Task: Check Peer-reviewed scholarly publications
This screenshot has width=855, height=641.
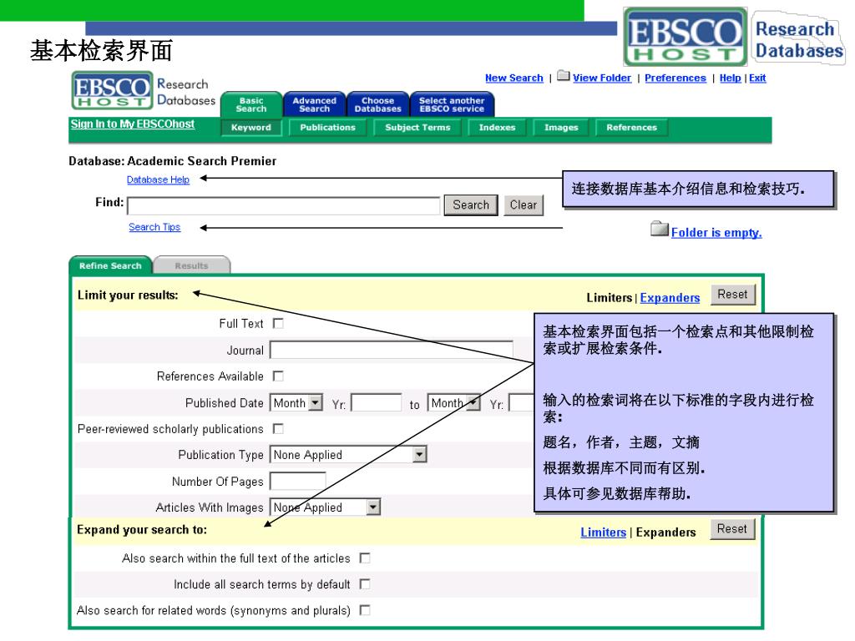Action: pos(278,429)
